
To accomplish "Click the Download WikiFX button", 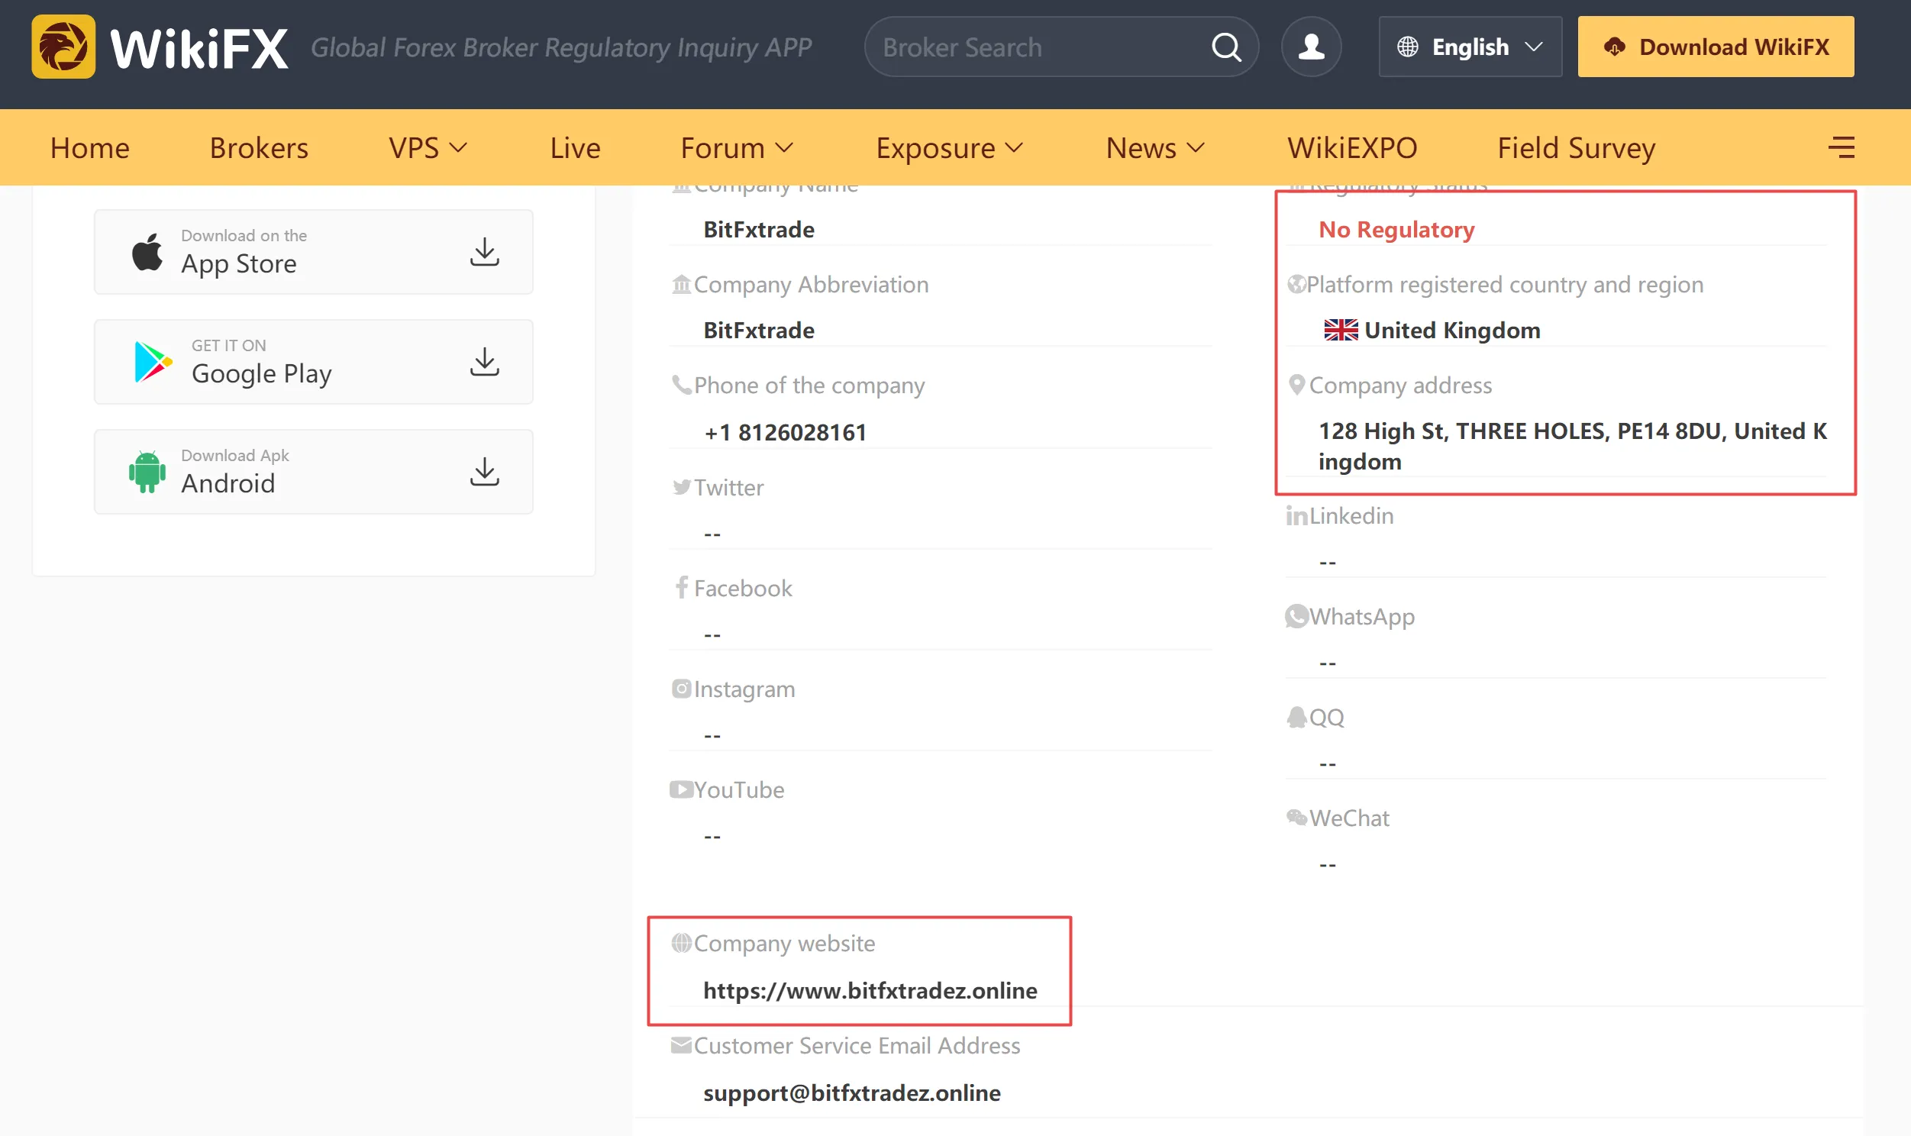I will [1715, 47].
